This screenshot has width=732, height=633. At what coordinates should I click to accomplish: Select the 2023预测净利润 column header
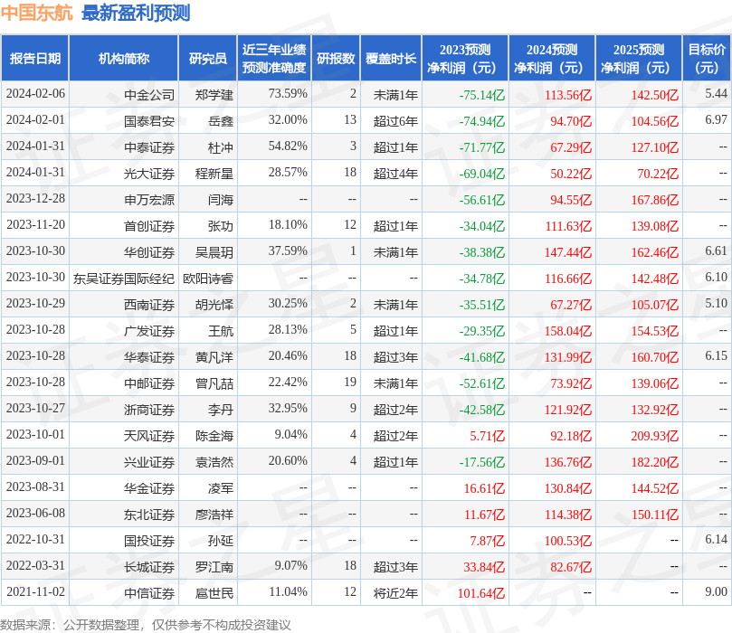[x=465, y=58]
